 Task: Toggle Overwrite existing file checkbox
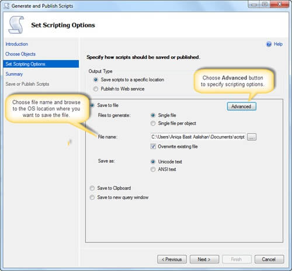tap(153, 147)
